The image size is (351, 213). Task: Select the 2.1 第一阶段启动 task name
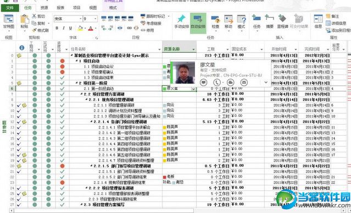click(99, 88)
